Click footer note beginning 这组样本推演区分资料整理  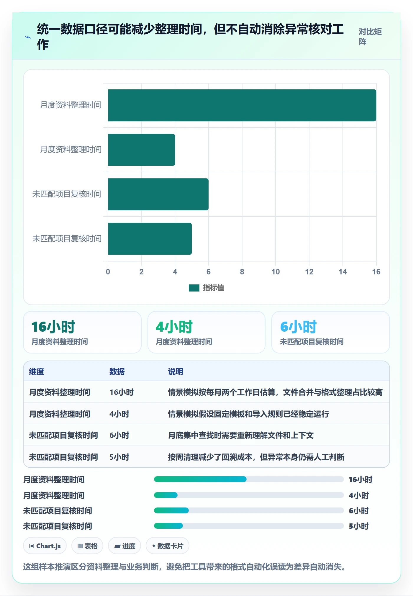point(186,567)
